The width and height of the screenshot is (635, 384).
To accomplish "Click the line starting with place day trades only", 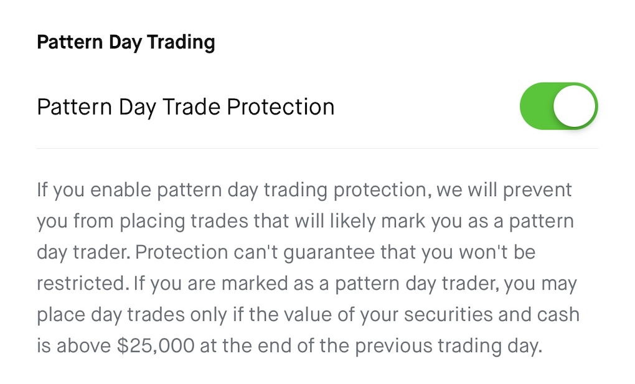I will point(308,315).
